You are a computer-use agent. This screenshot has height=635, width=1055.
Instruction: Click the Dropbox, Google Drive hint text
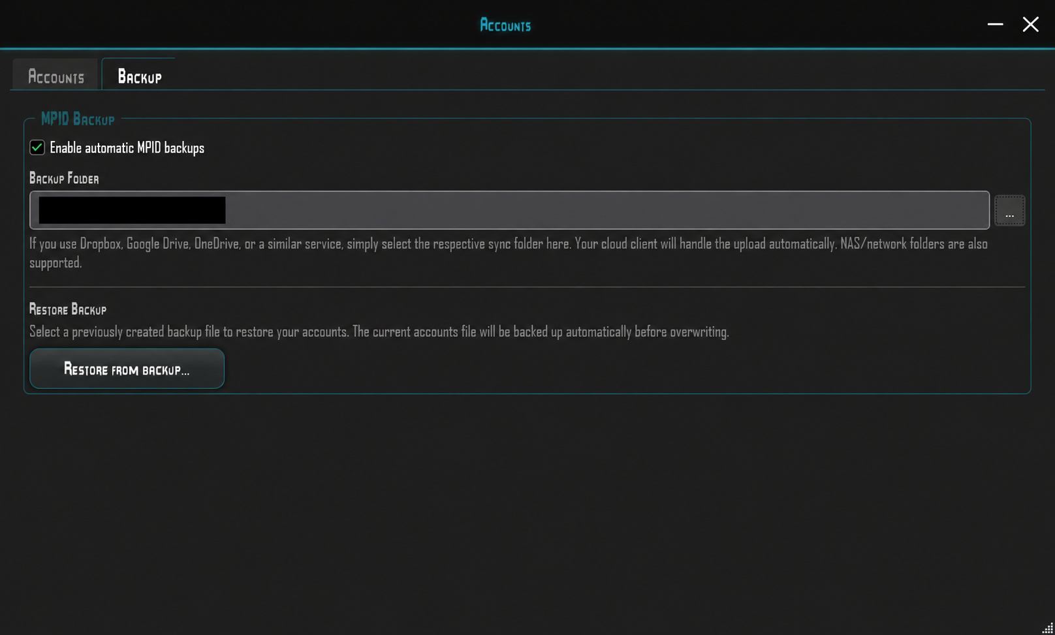coord(509,253)
